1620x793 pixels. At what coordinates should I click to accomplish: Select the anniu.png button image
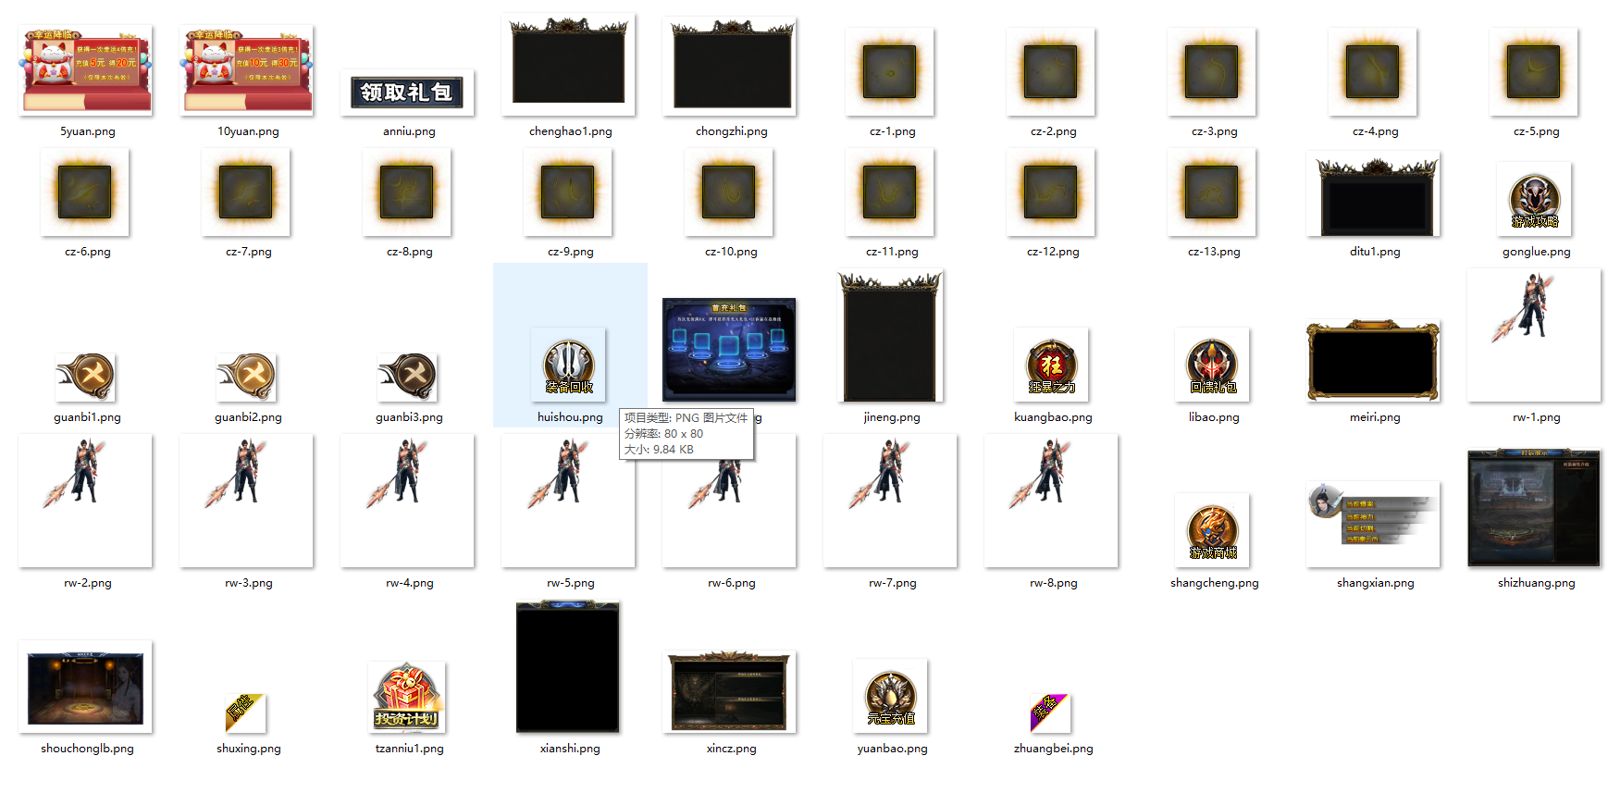(x=407, y=93)
